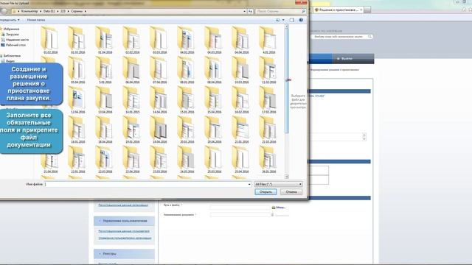472x265 pixels.
Task: Select the 03.03.2016 folder
Action: [x=159, y=40]
